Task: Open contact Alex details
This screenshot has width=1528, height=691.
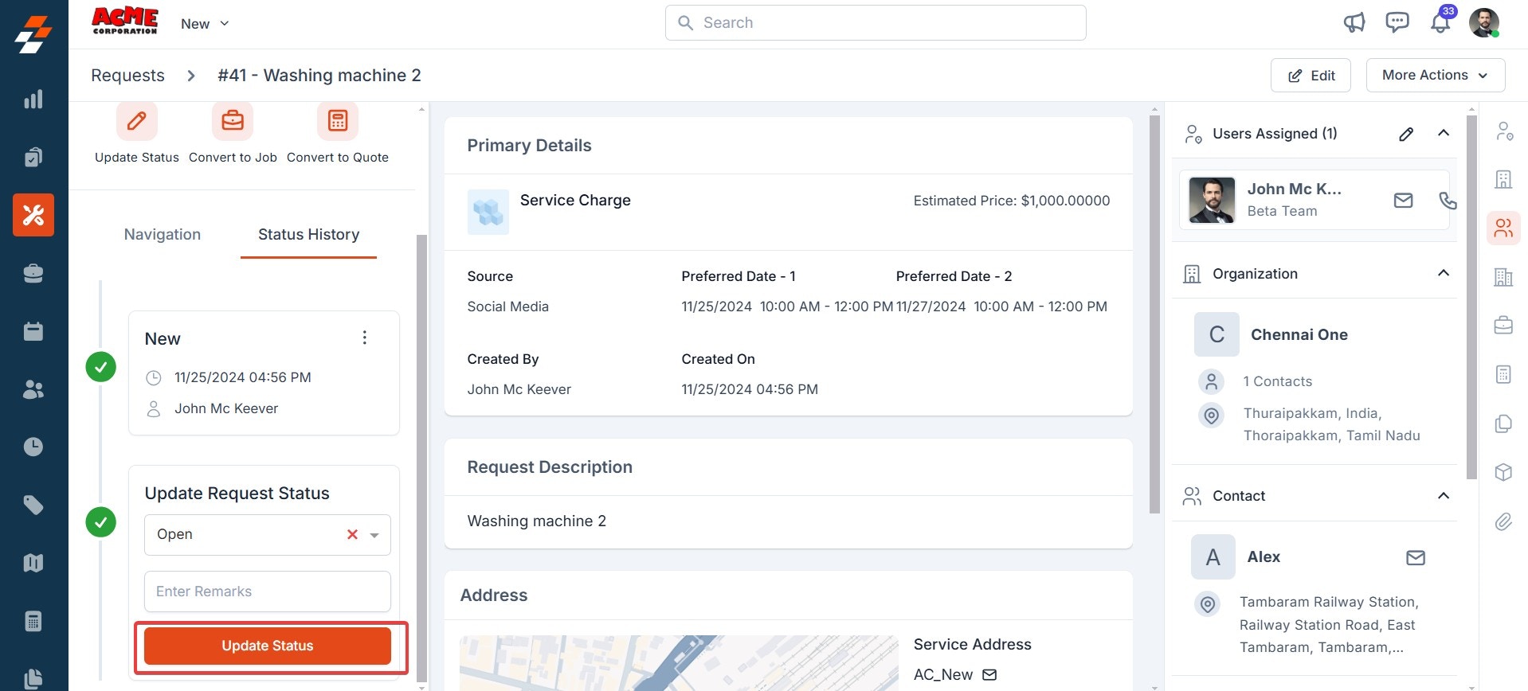Action: pyautogui.click(x=1264, y=556)
